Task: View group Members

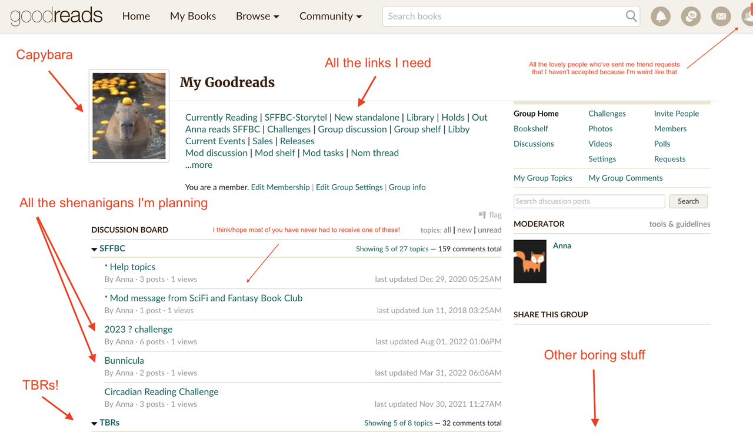Action: pyautogui.click(x=671, y=129)
